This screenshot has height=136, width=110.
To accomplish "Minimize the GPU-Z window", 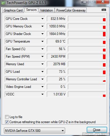I will (x=85, y=2).
